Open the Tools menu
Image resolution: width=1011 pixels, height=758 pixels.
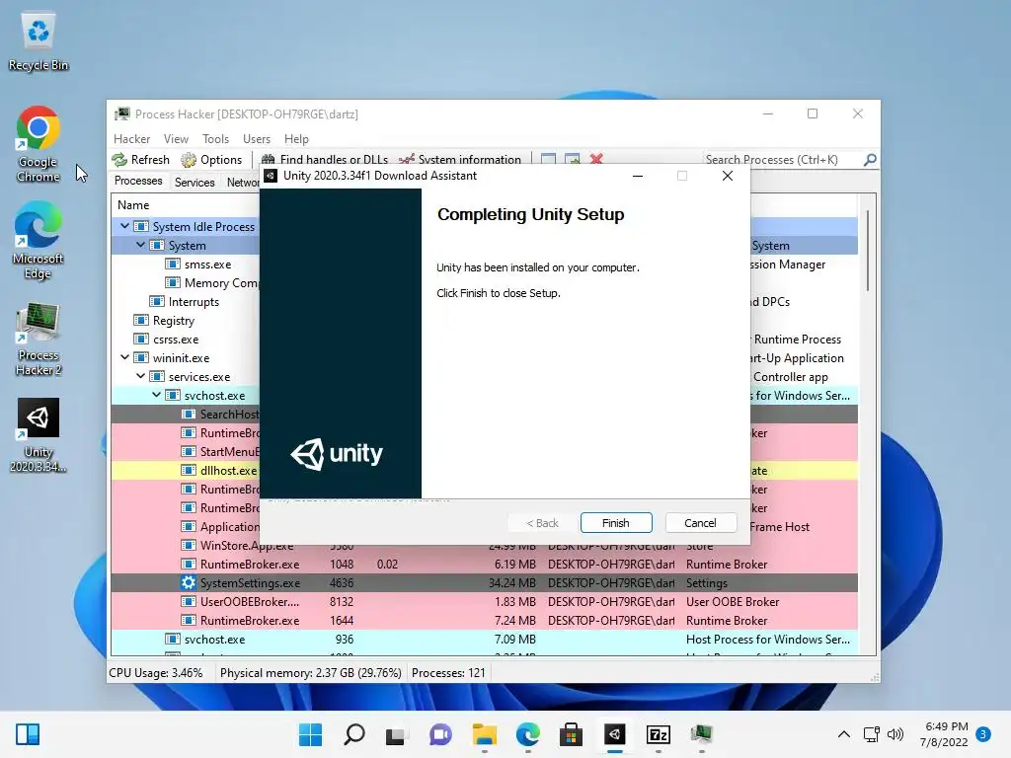215,138
